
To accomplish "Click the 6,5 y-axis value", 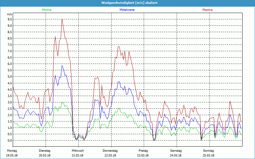I will (10, 58).
